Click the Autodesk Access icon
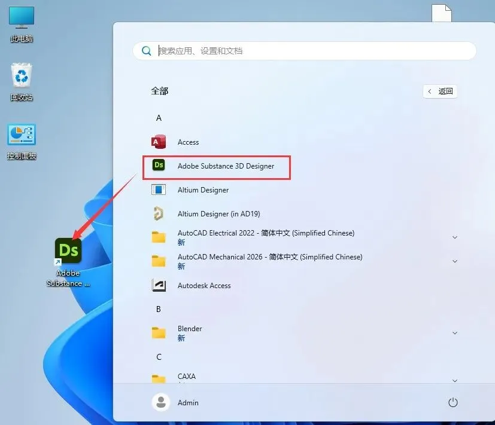Screen dimensions: 495x425 (159, 285)
